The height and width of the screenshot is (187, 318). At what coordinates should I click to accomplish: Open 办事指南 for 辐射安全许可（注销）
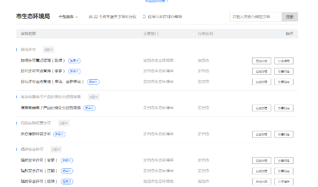(284, 171)
